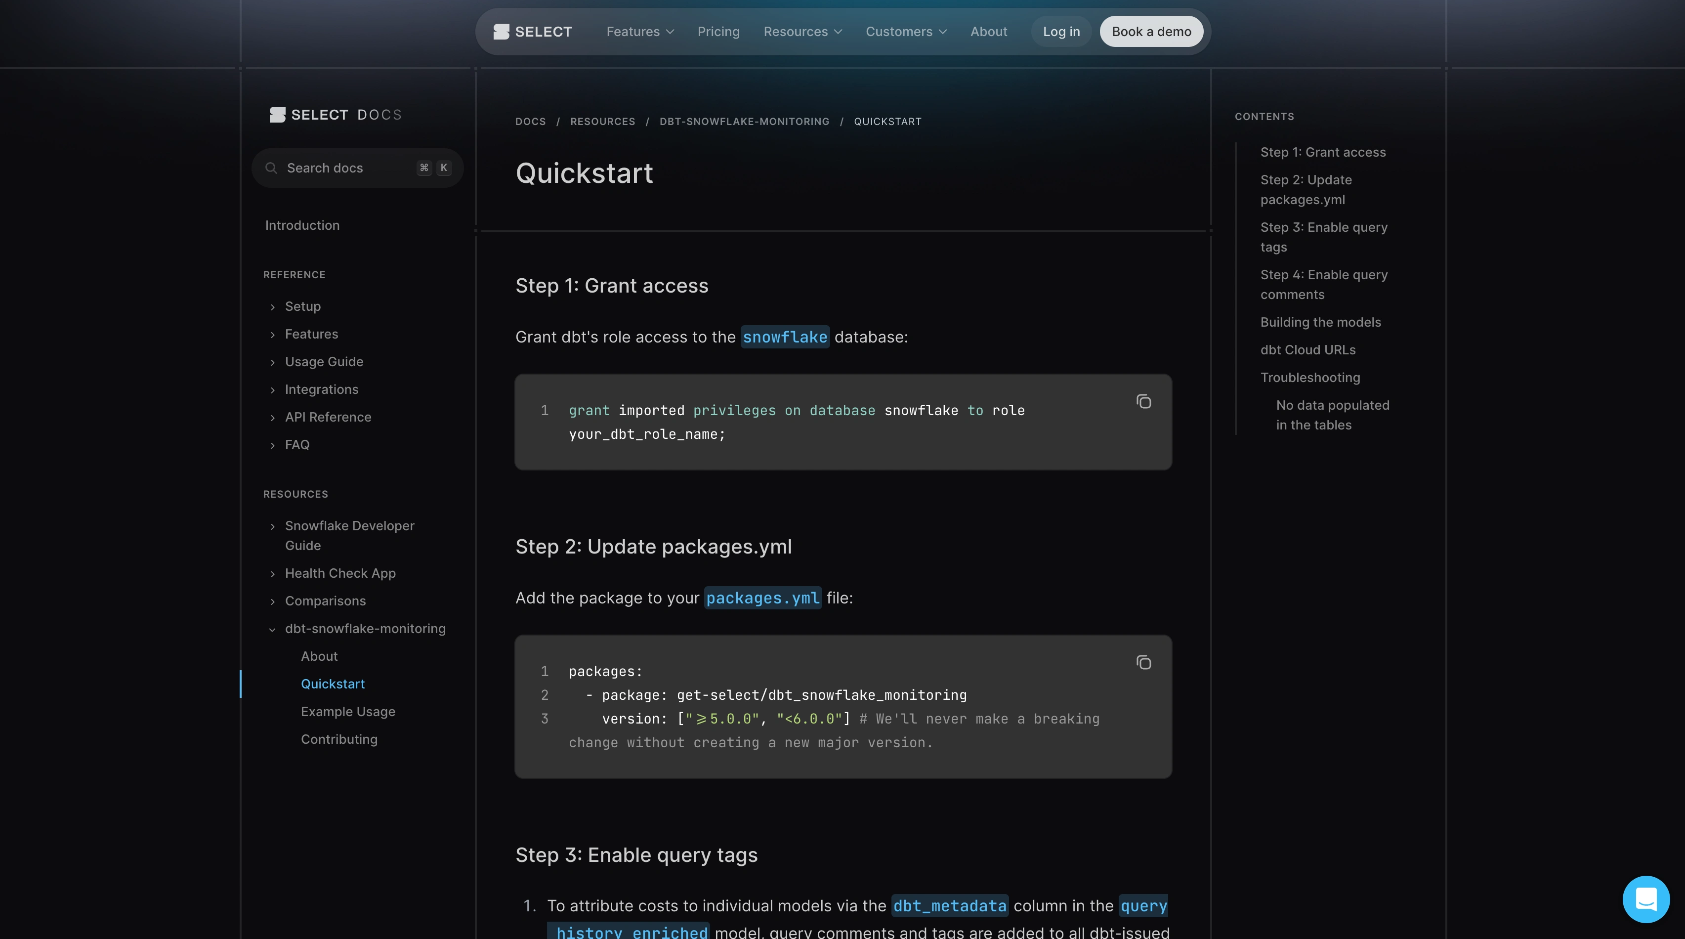Copy the grant privileges code snippet
This screenshot has width=1685, height=939.
(x=1143, y=401)
